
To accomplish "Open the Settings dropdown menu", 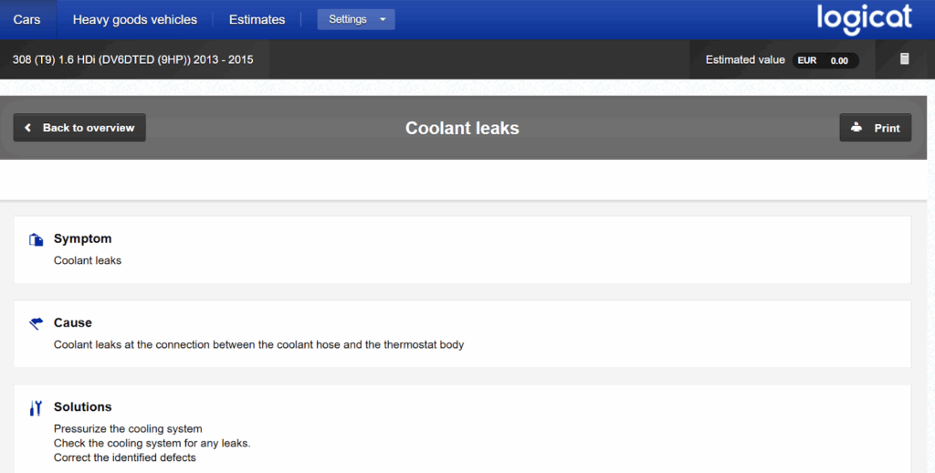I will [355, 19].
